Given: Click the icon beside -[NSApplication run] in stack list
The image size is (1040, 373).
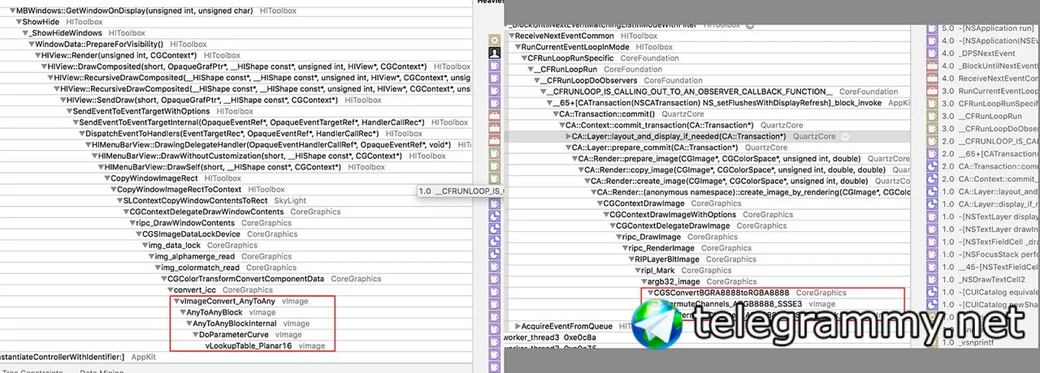Looking at the screenshot, I should 933,28.
